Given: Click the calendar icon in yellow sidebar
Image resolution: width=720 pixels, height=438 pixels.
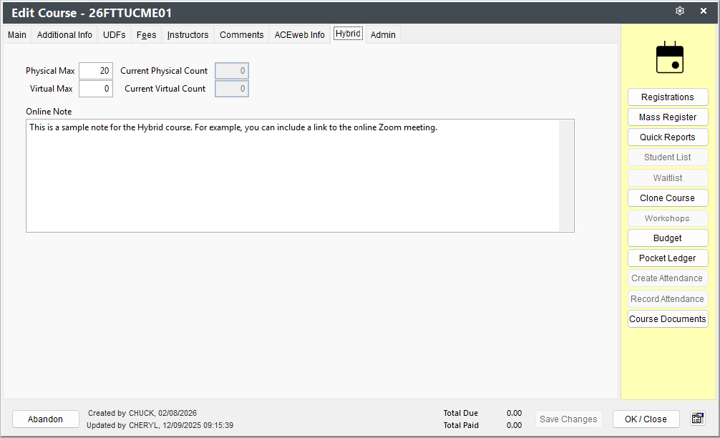Looking at the screenshot, I should 669,57.
